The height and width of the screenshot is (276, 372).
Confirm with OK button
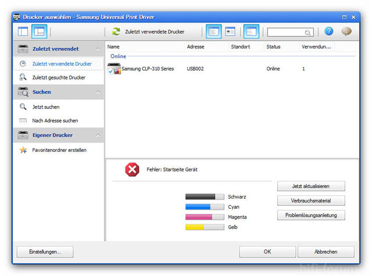(267, 252)
